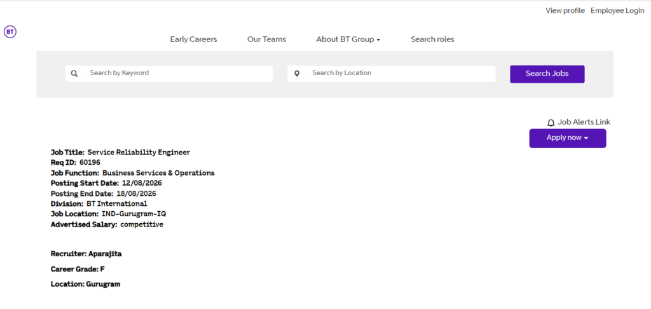Expand the Apply now dropdown button

568,138
